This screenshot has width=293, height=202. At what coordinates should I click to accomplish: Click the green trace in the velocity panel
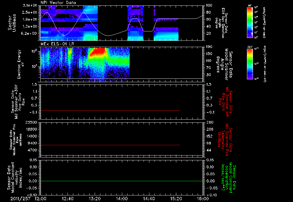click(x=122, y=181)
